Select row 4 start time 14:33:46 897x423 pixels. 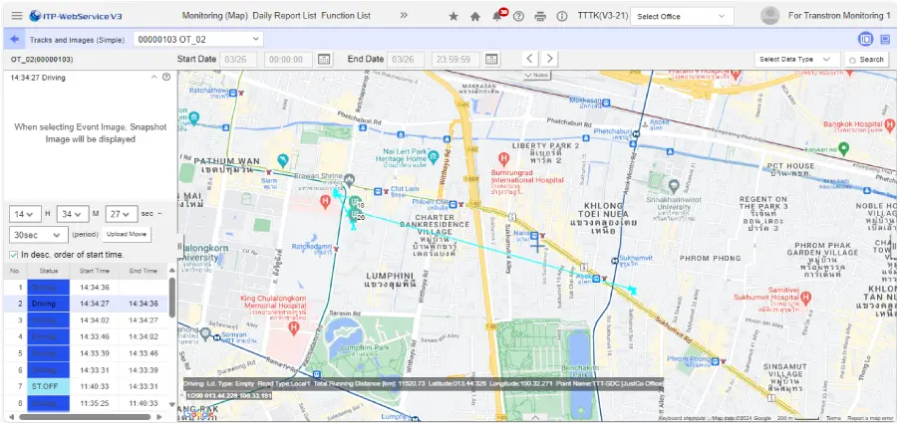coord(95,336)
